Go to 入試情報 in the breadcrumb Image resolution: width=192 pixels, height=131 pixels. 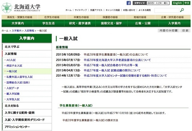click(29, 31)
